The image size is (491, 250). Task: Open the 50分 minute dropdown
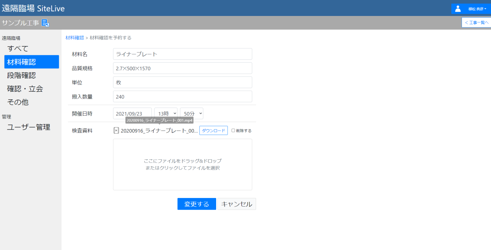point(191,113)
